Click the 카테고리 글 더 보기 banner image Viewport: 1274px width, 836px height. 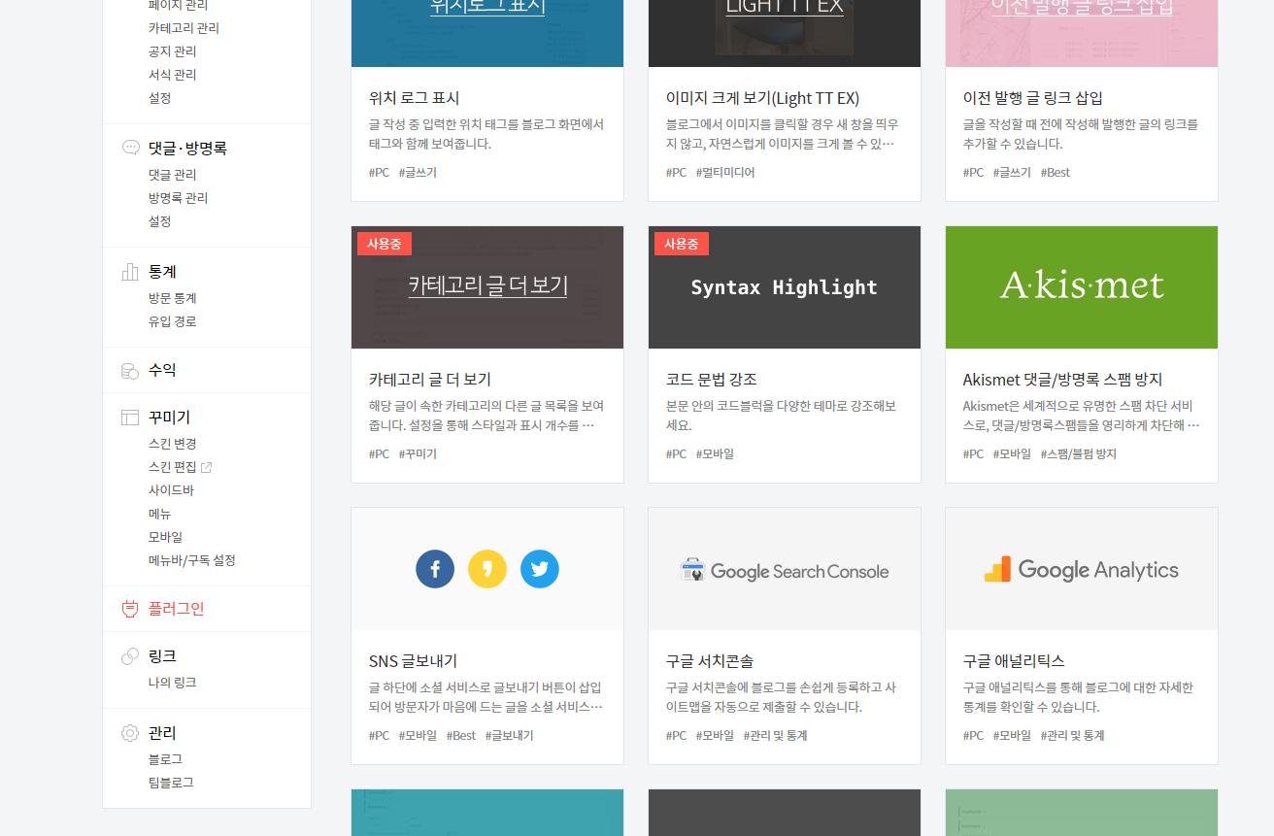coord(487,287)
